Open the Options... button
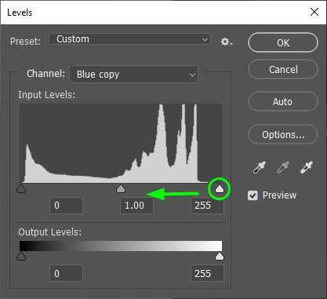The image size is (327, 299). pos(283,134)
